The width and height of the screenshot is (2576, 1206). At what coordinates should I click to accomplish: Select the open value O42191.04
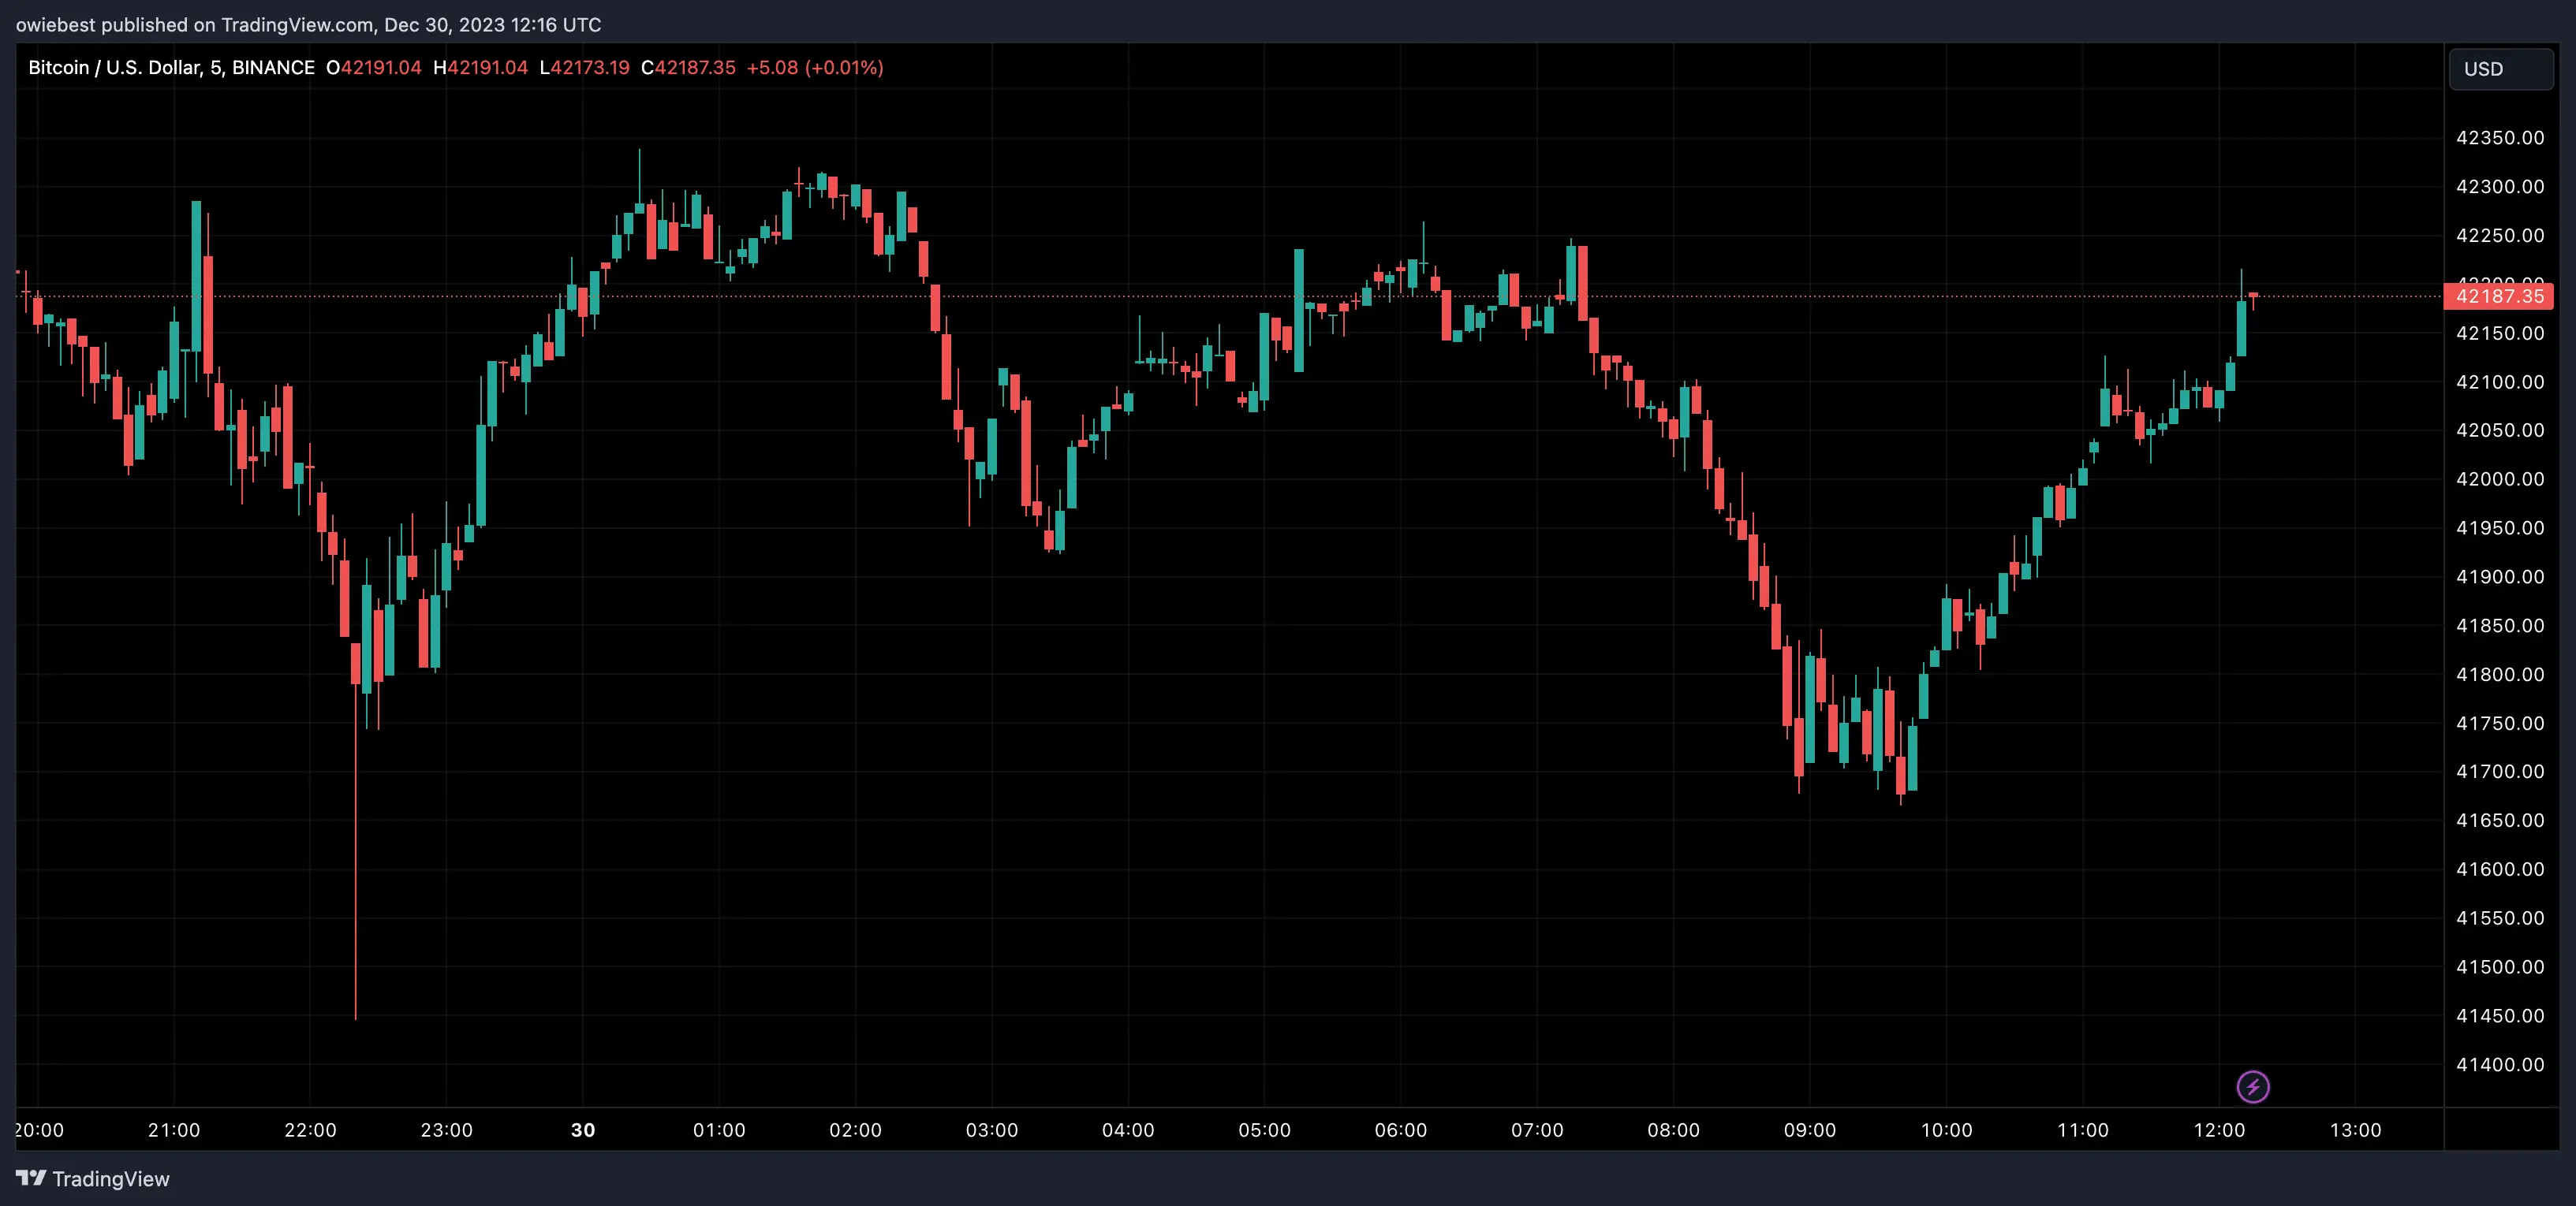[374, 68]
